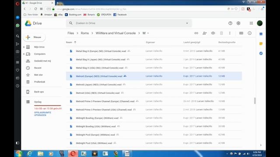
Task: Click the Nieuw button
Action: pos(34,37)
